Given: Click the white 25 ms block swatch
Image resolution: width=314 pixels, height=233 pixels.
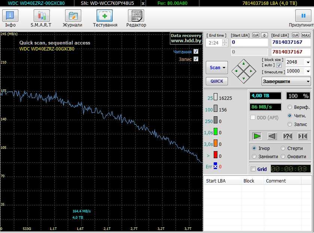Looking at the screenshot, I should [x=216, y=97].
